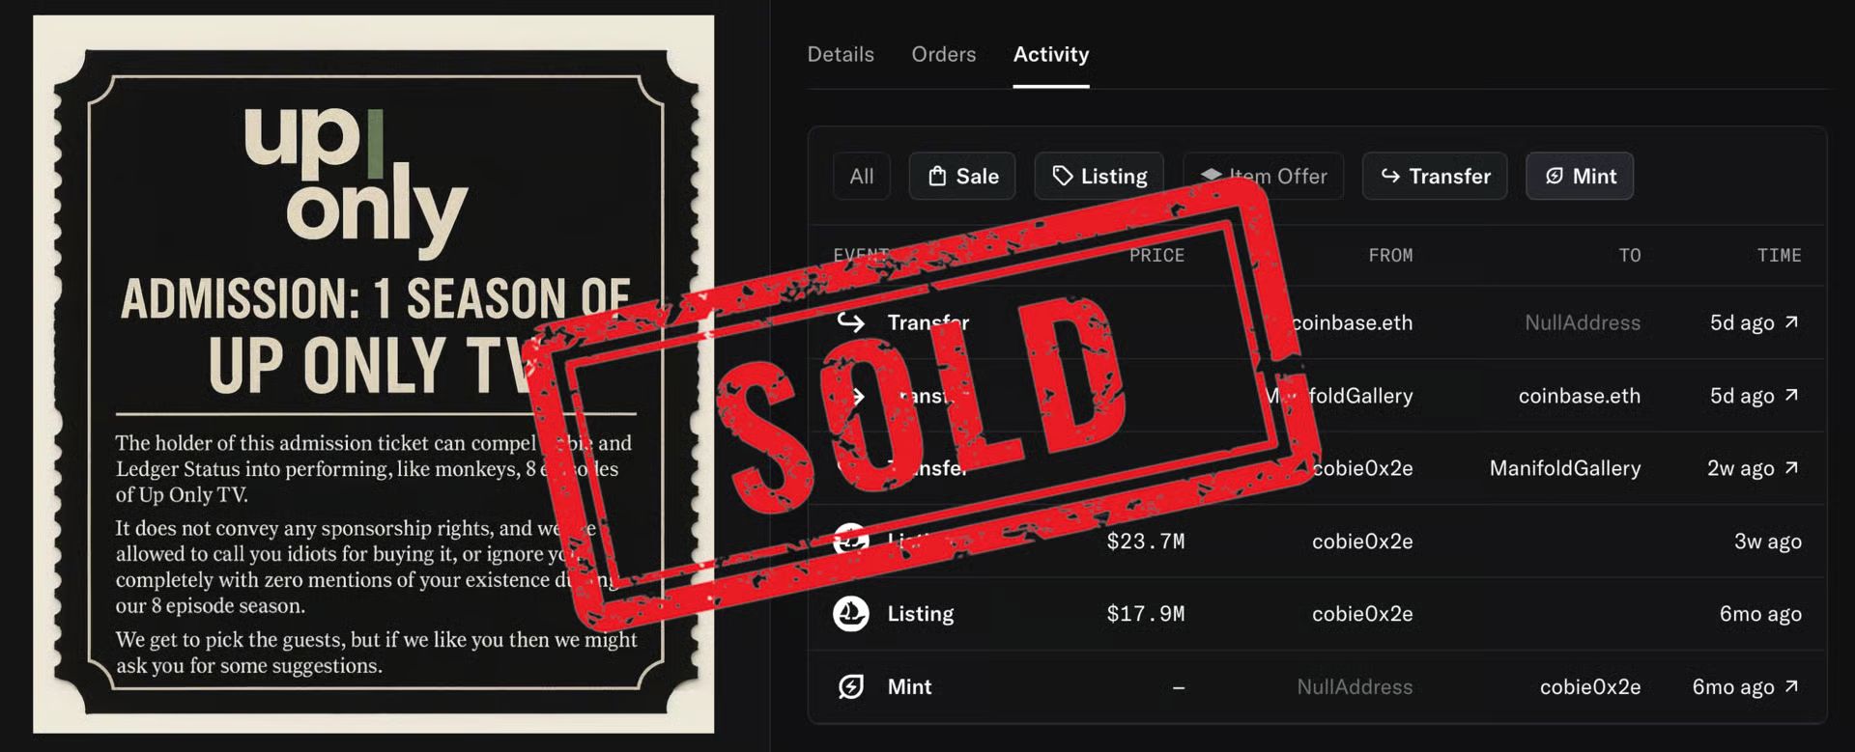Open the external link arrow on the 2w ago transfer
The height and width of the screenshot is (752, 1855).
coord(1791,467)
